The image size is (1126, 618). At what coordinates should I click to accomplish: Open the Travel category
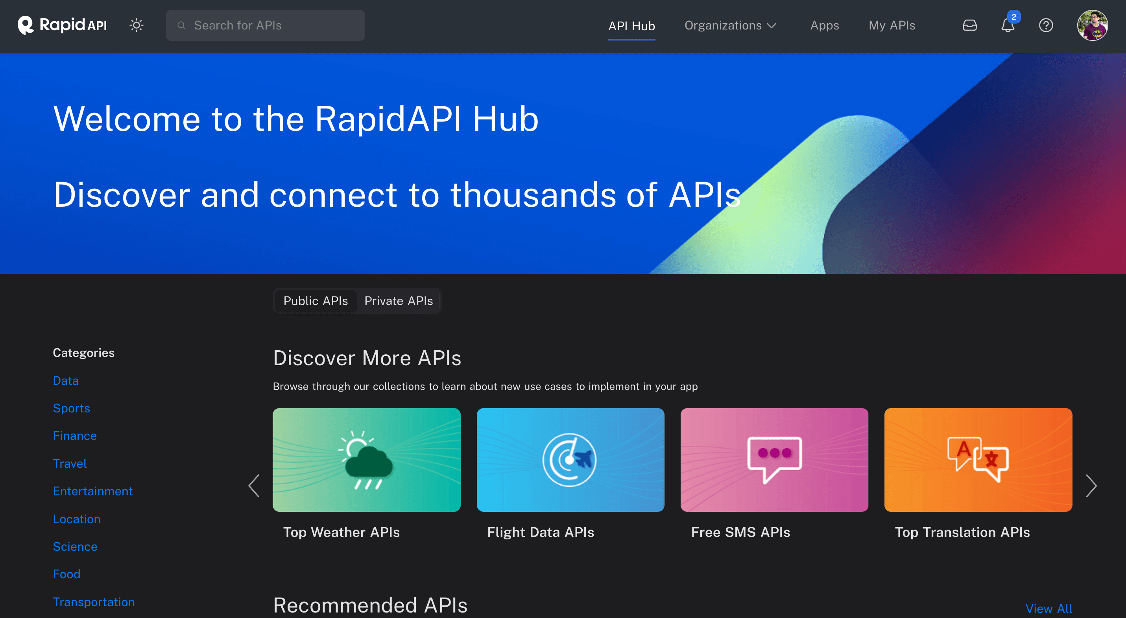70,463
